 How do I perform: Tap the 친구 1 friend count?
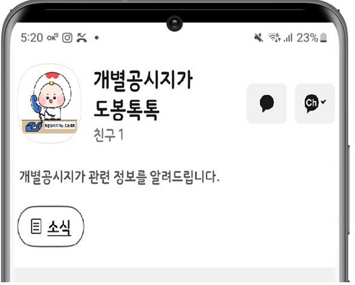109,135
